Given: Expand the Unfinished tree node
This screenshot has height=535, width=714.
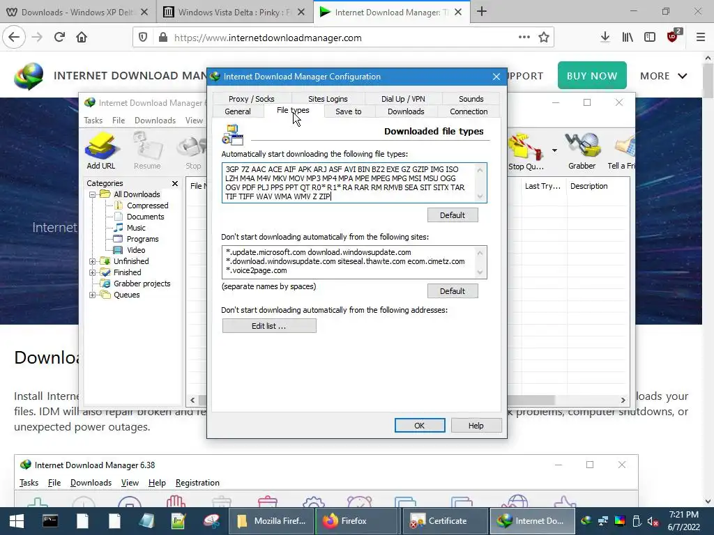Looking at the screenshot, I should (93, 261).
